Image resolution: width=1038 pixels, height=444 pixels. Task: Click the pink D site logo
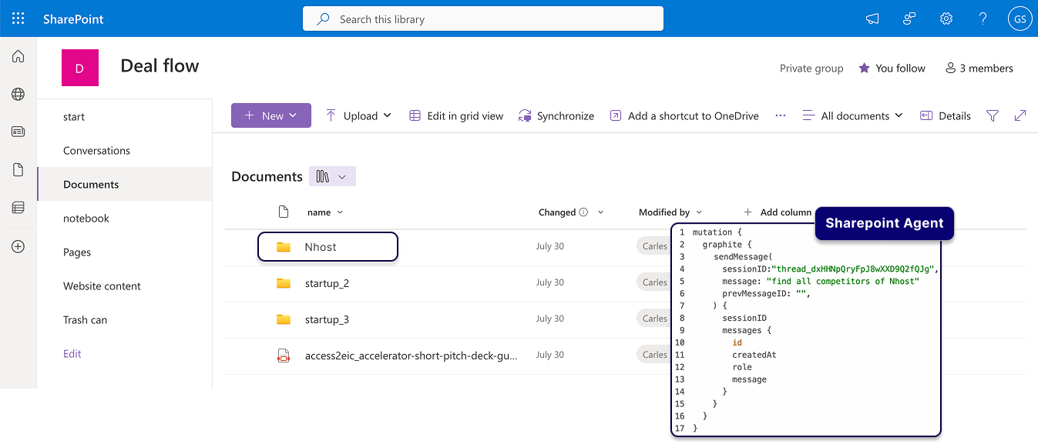pos(80,68)
